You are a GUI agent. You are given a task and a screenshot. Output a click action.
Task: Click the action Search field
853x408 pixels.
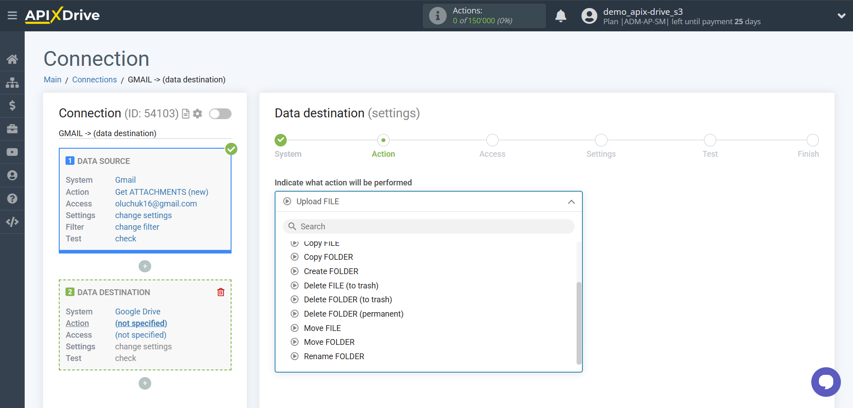coord(429,227)
